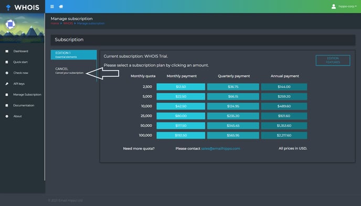Select $22.50 monthly payment
Image resolution: width=361 pixels, height=206 pixels.
[x=181, y=97]
